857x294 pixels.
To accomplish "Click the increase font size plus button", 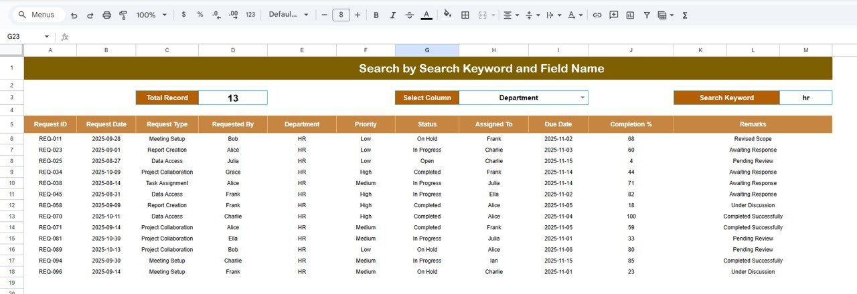I will pyautogui.click(x=358, y=15).
